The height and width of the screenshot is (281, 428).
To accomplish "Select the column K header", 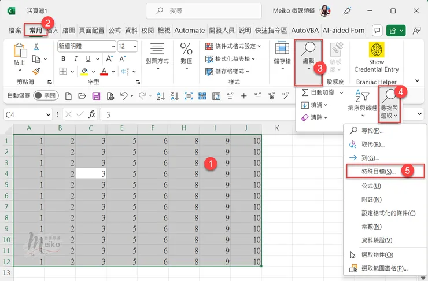I will [277, 128].
